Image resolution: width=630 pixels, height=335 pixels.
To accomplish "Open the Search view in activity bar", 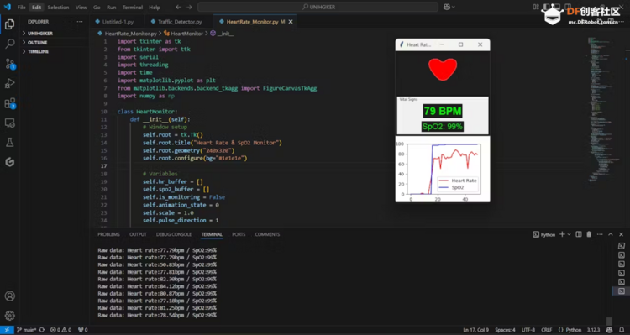I will pyautogui.click(x=9, y=44).
